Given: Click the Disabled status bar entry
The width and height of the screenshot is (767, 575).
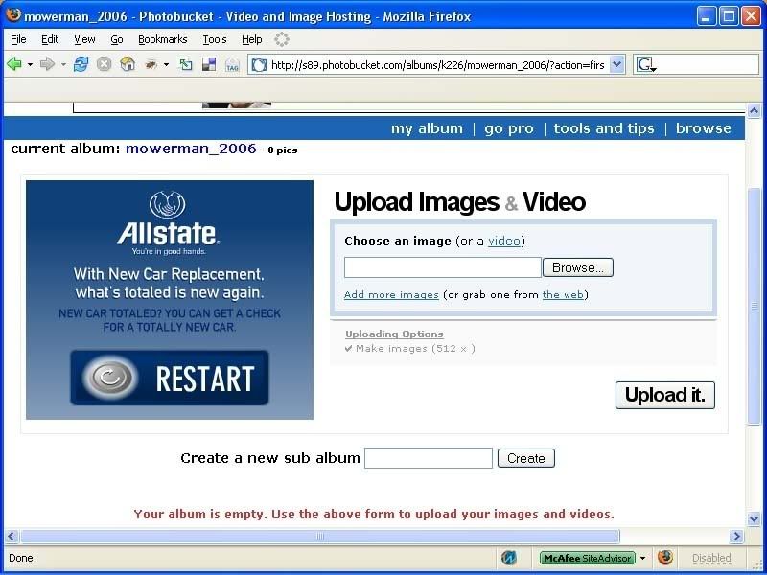Looking at the screenshot, I should 711,558.
